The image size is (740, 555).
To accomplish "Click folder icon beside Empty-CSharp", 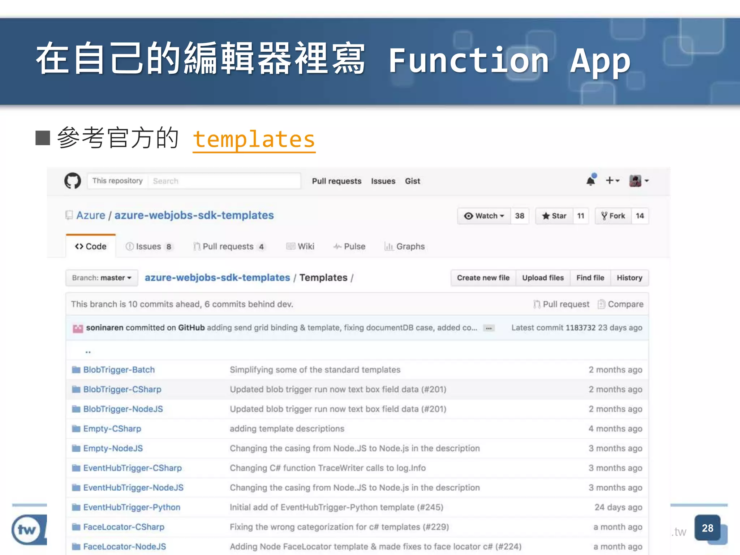I will point(76,429).
